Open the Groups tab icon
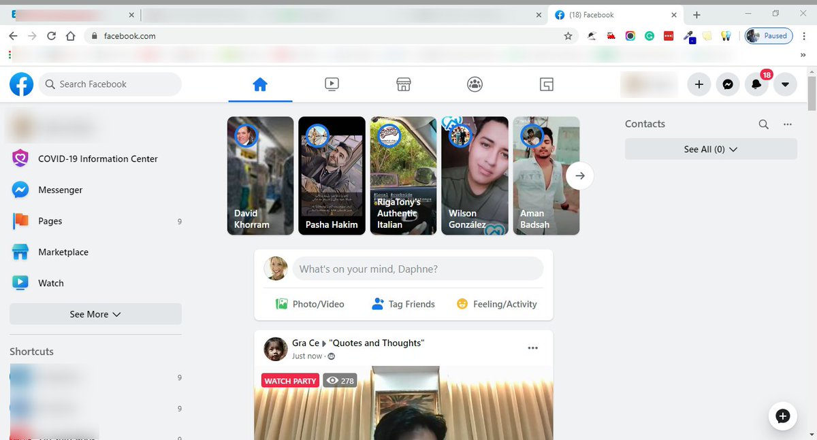 (x=475, y=84)
